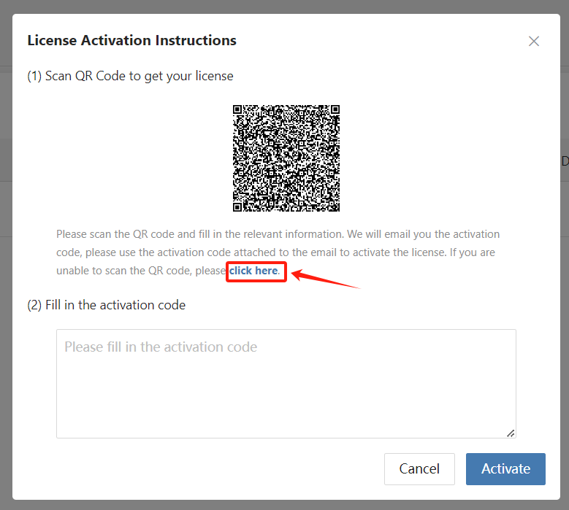The height and width of the screenshot is (510, 569).
Task: Cancel the license activation
Action: tap(419, 468)
